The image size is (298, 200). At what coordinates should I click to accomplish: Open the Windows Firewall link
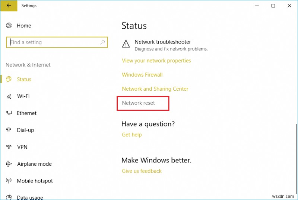pos(142,75)
